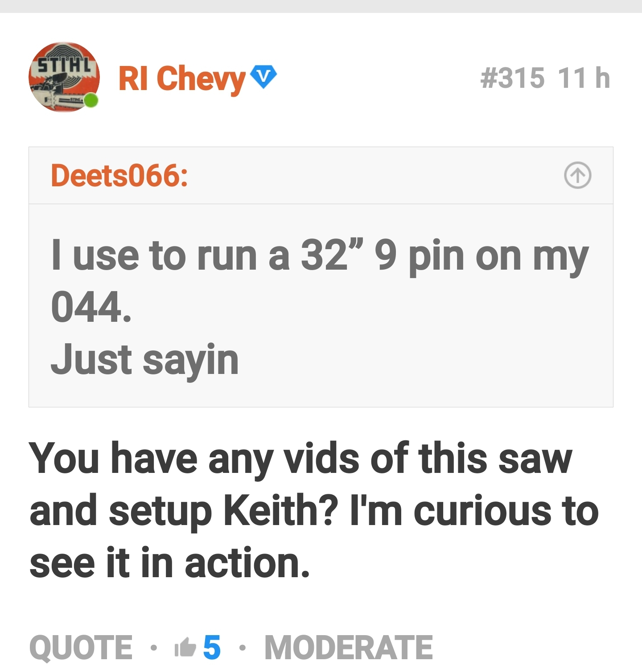
Task: Tap the "see it in action." line
Action: pyautogui.click(x=169, y=563)
